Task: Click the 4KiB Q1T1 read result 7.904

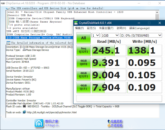Action: pos(109,87)
